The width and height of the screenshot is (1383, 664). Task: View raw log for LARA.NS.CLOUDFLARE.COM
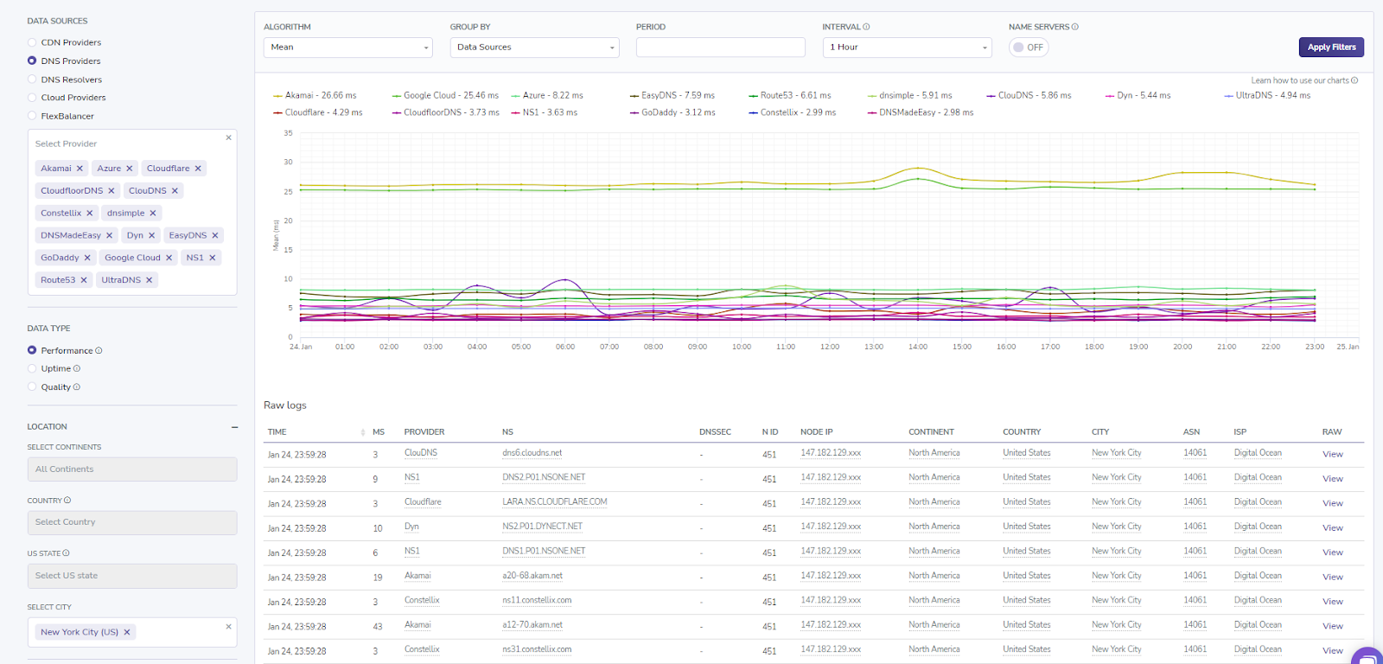click(x=1332, y=503)
